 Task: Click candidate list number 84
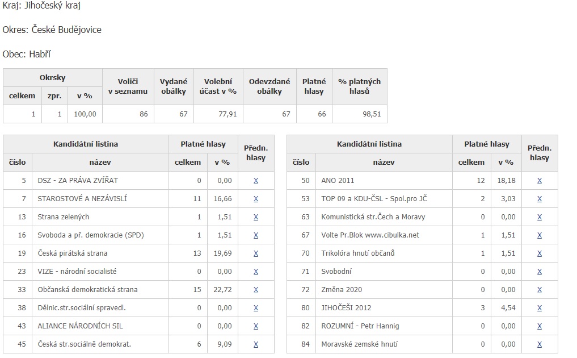(305, 344)
